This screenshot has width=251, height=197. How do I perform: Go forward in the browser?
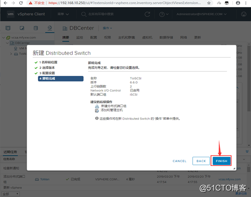pyautogui.click(x=13, y=3)
